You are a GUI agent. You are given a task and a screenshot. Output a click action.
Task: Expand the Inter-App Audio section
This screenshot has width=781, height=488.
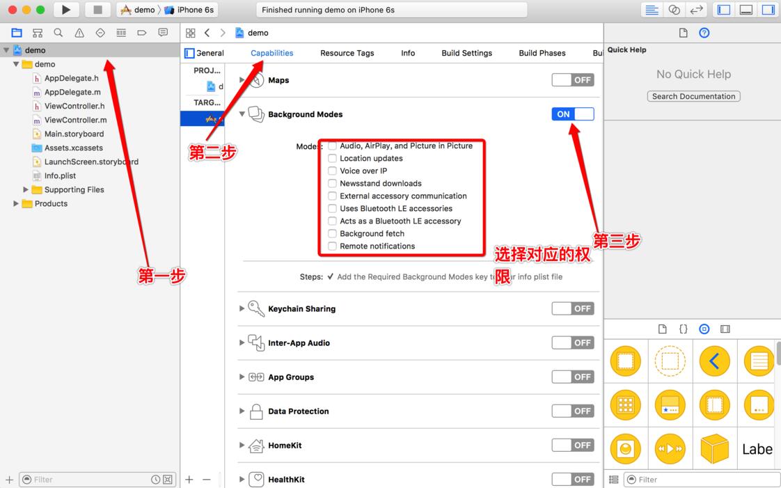pyautogui.click(x=242, y=343)
